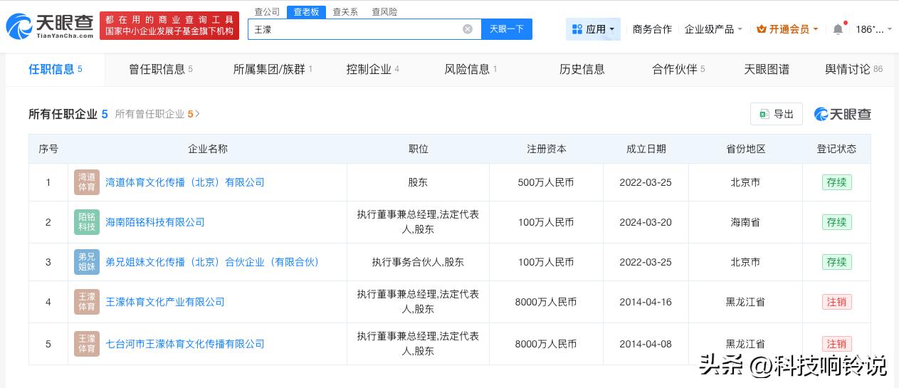Screen dimensions: 899x388
Task: Click the 导出 export button
Action: (x=777, y=114)
